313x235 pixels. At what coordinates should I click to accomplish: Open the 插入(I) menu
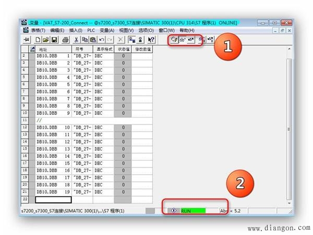click(76, 31)
